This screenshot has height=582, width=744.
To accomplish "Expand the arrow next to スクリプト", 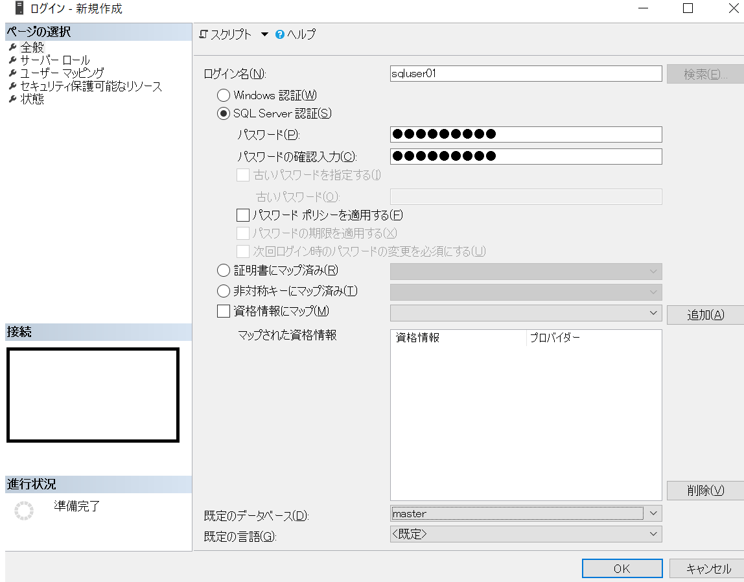I will 266,34.
